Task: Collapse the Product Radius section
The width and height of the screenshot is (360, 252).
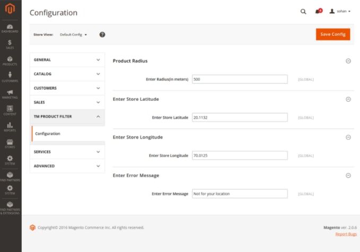Action: pyautogui.click(x=348, y=61)
